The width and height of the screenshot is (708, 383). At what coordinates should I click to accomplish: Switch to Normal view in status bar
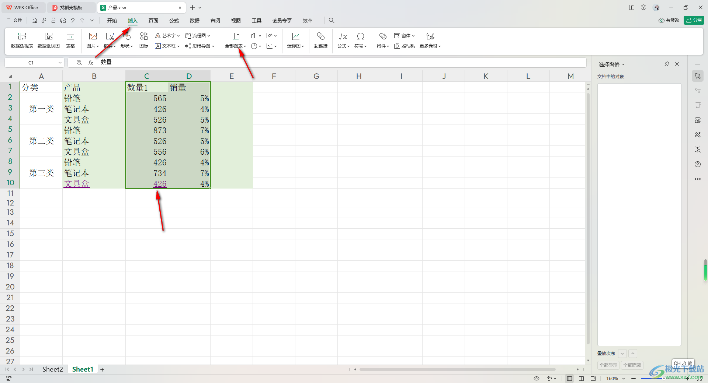(x=570, y=379)
